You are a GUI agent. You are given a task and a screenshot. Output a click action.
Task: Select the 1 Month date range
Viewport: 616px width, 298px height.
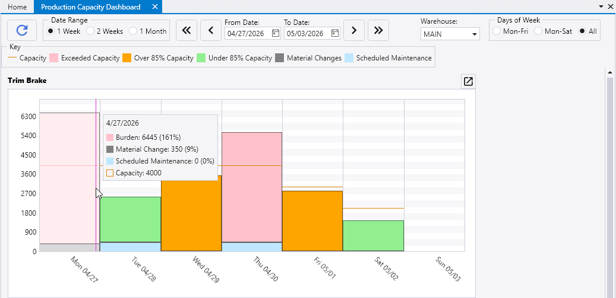click(133, 31)
